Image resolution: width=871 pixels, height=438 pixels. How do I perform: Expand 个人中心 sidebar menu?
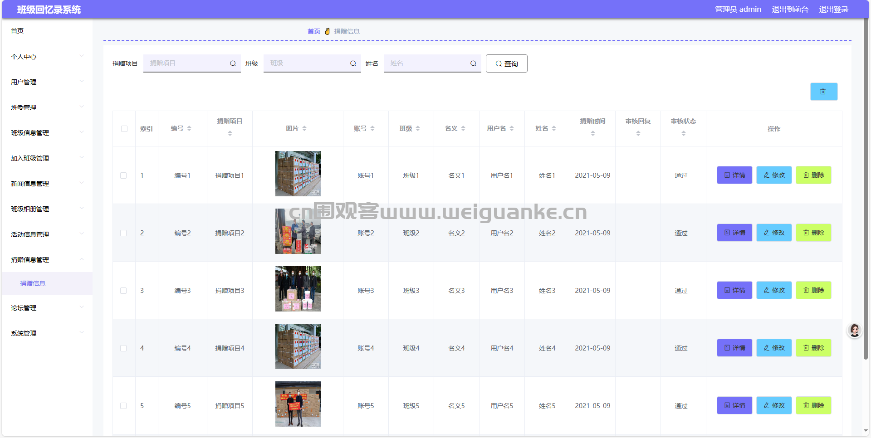point(47,57)
